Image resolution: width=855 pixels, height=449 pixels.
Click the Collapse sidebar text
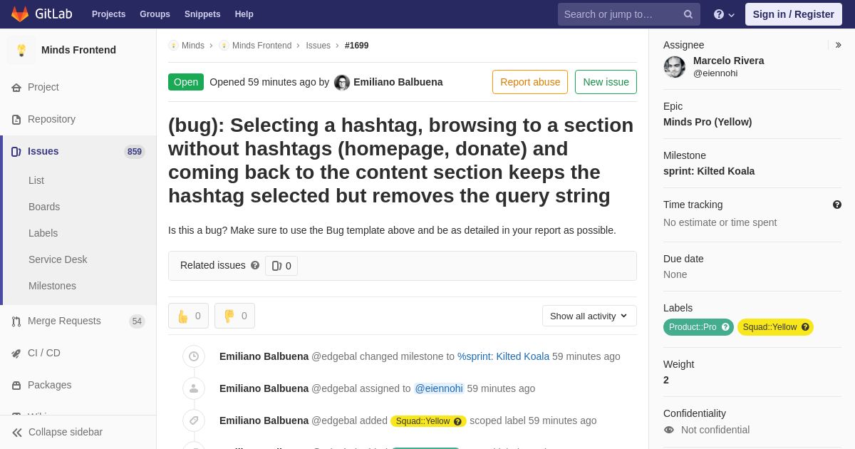66,432
